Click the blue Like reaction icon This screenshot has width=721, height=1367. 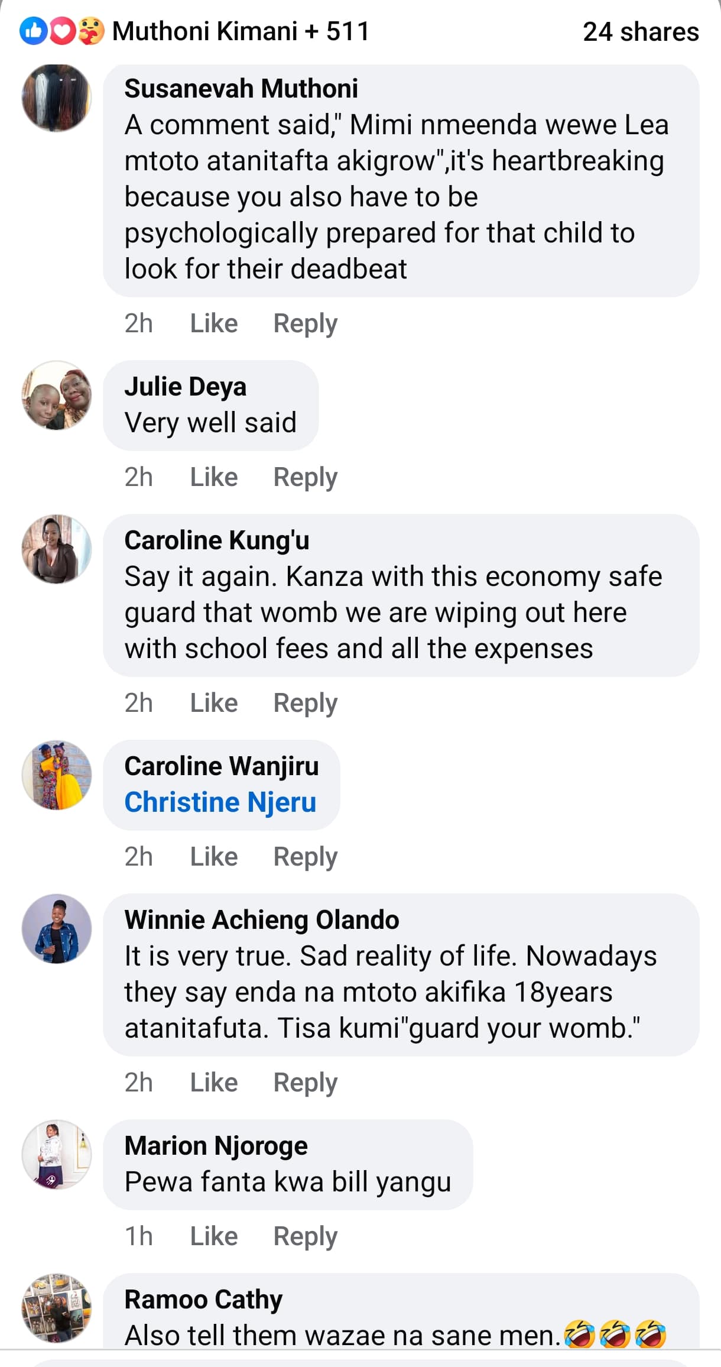(33, 31)
